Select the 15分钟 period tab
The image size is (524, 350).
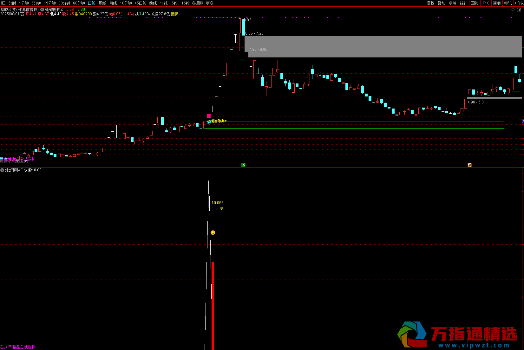(50, 3)
